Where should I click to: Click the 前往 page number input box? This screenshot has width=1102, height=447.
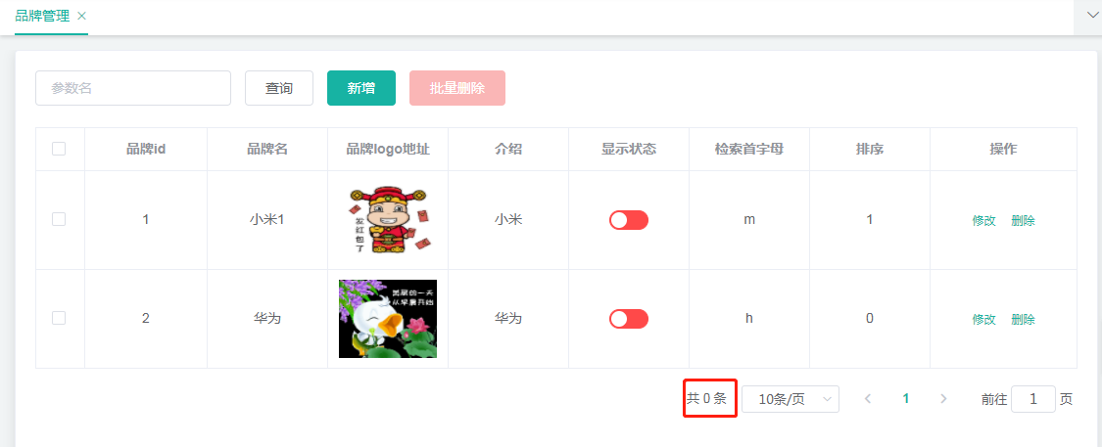[x=1033, y=399]
